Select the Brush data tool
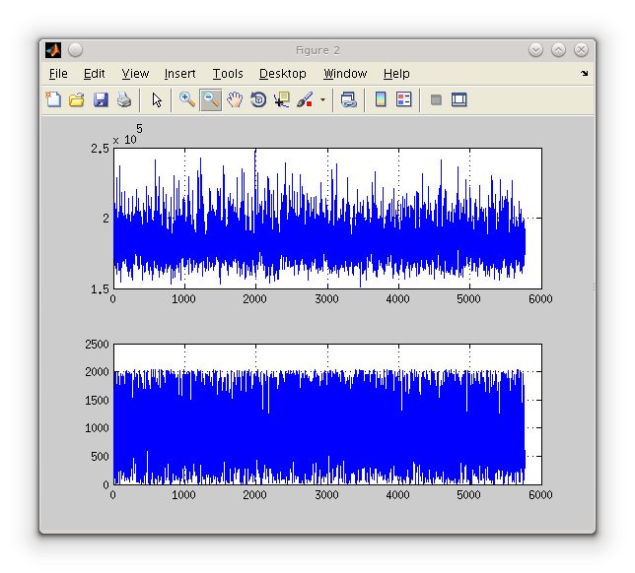This screenshot has height=573, width=635. [305, 99]
